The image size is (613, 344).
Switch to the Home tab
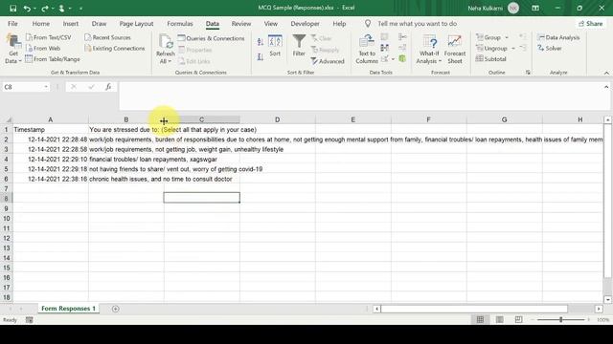(40, 24)
